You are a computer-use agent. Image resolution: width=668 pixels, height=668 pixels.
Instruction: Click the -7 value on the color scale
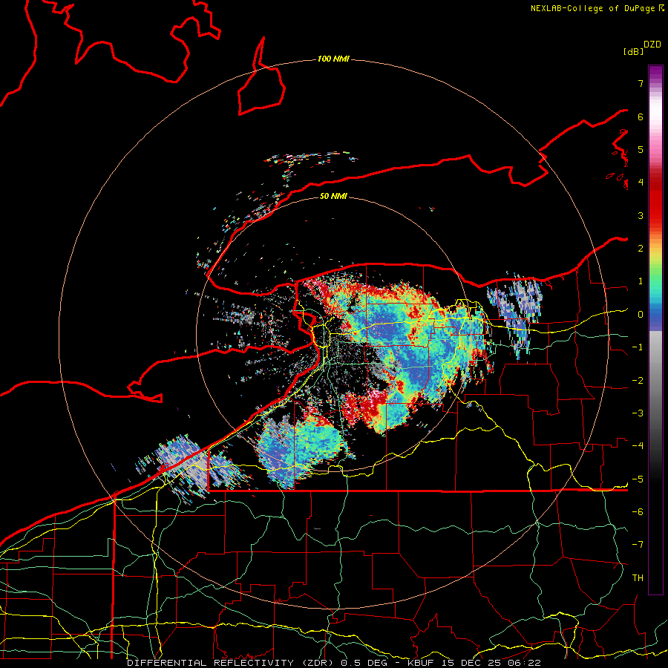pyautogui.click(x=638, y=545)
